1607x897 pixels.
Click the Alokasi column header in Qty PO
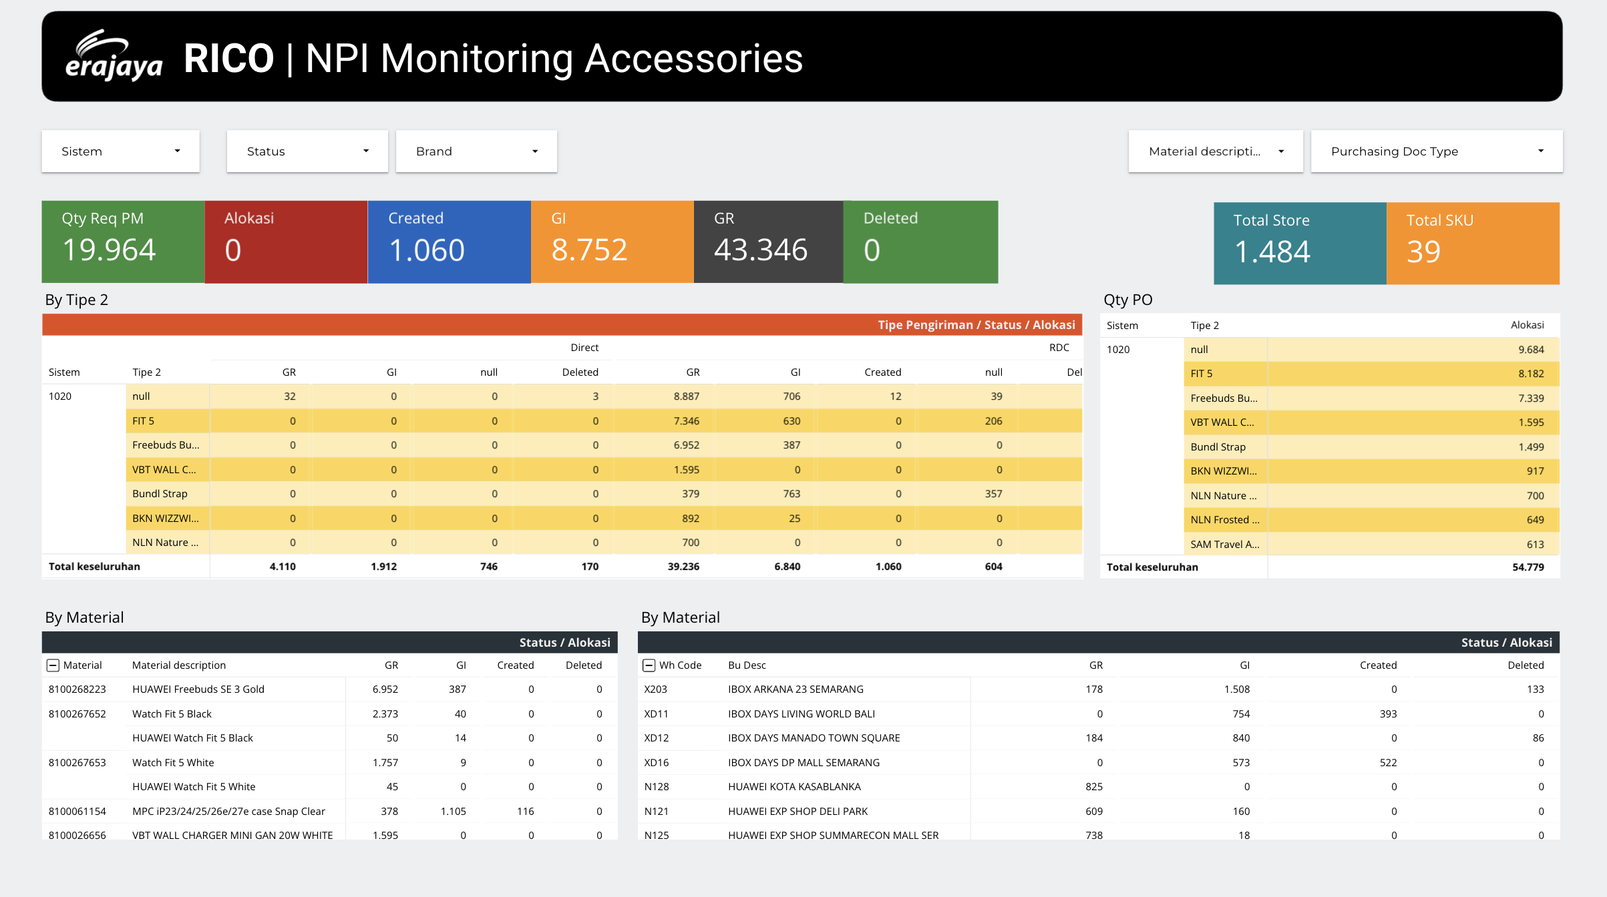click(x=1528, y=325)
